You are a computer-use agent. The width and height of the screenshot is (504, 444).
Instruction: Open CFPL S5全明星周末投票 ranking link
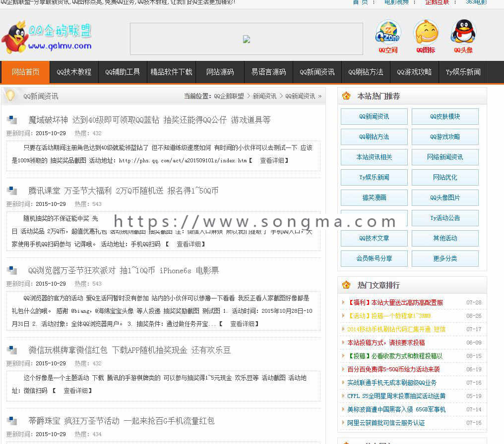coord(396,396)
